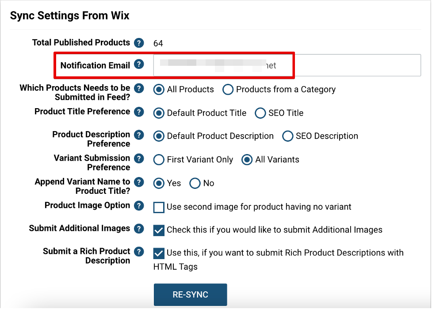432x309 pixels.
Task: Show help for Which Products Needs submission
Action: 139,88
